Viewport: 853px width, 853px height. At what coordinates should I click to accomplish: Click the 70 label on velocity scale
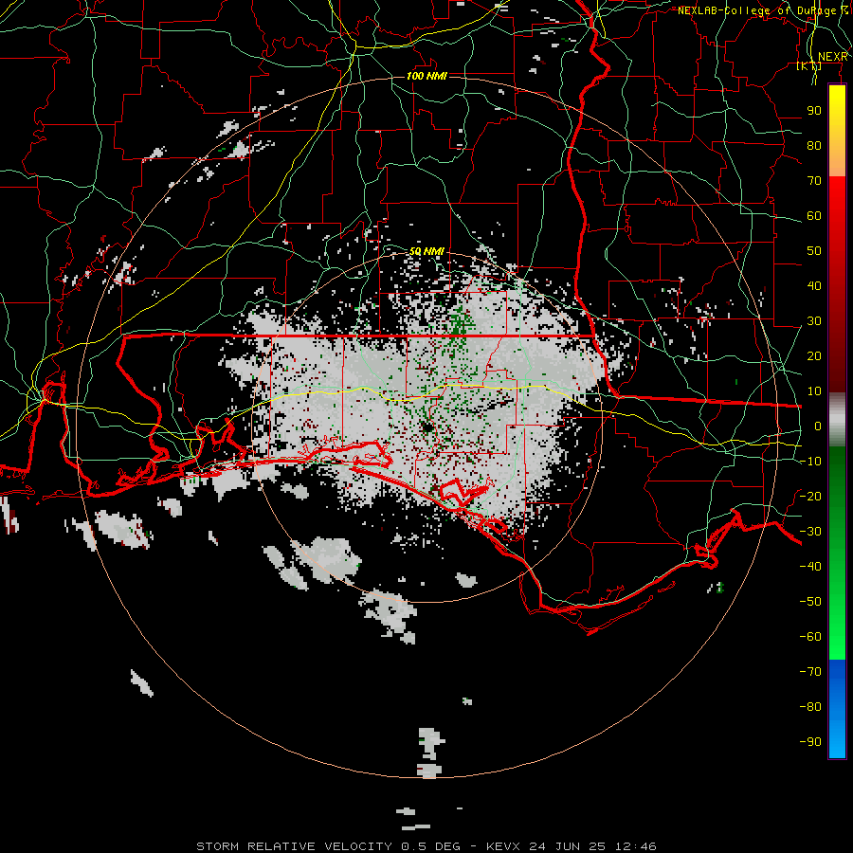click(x=814, y=181)
